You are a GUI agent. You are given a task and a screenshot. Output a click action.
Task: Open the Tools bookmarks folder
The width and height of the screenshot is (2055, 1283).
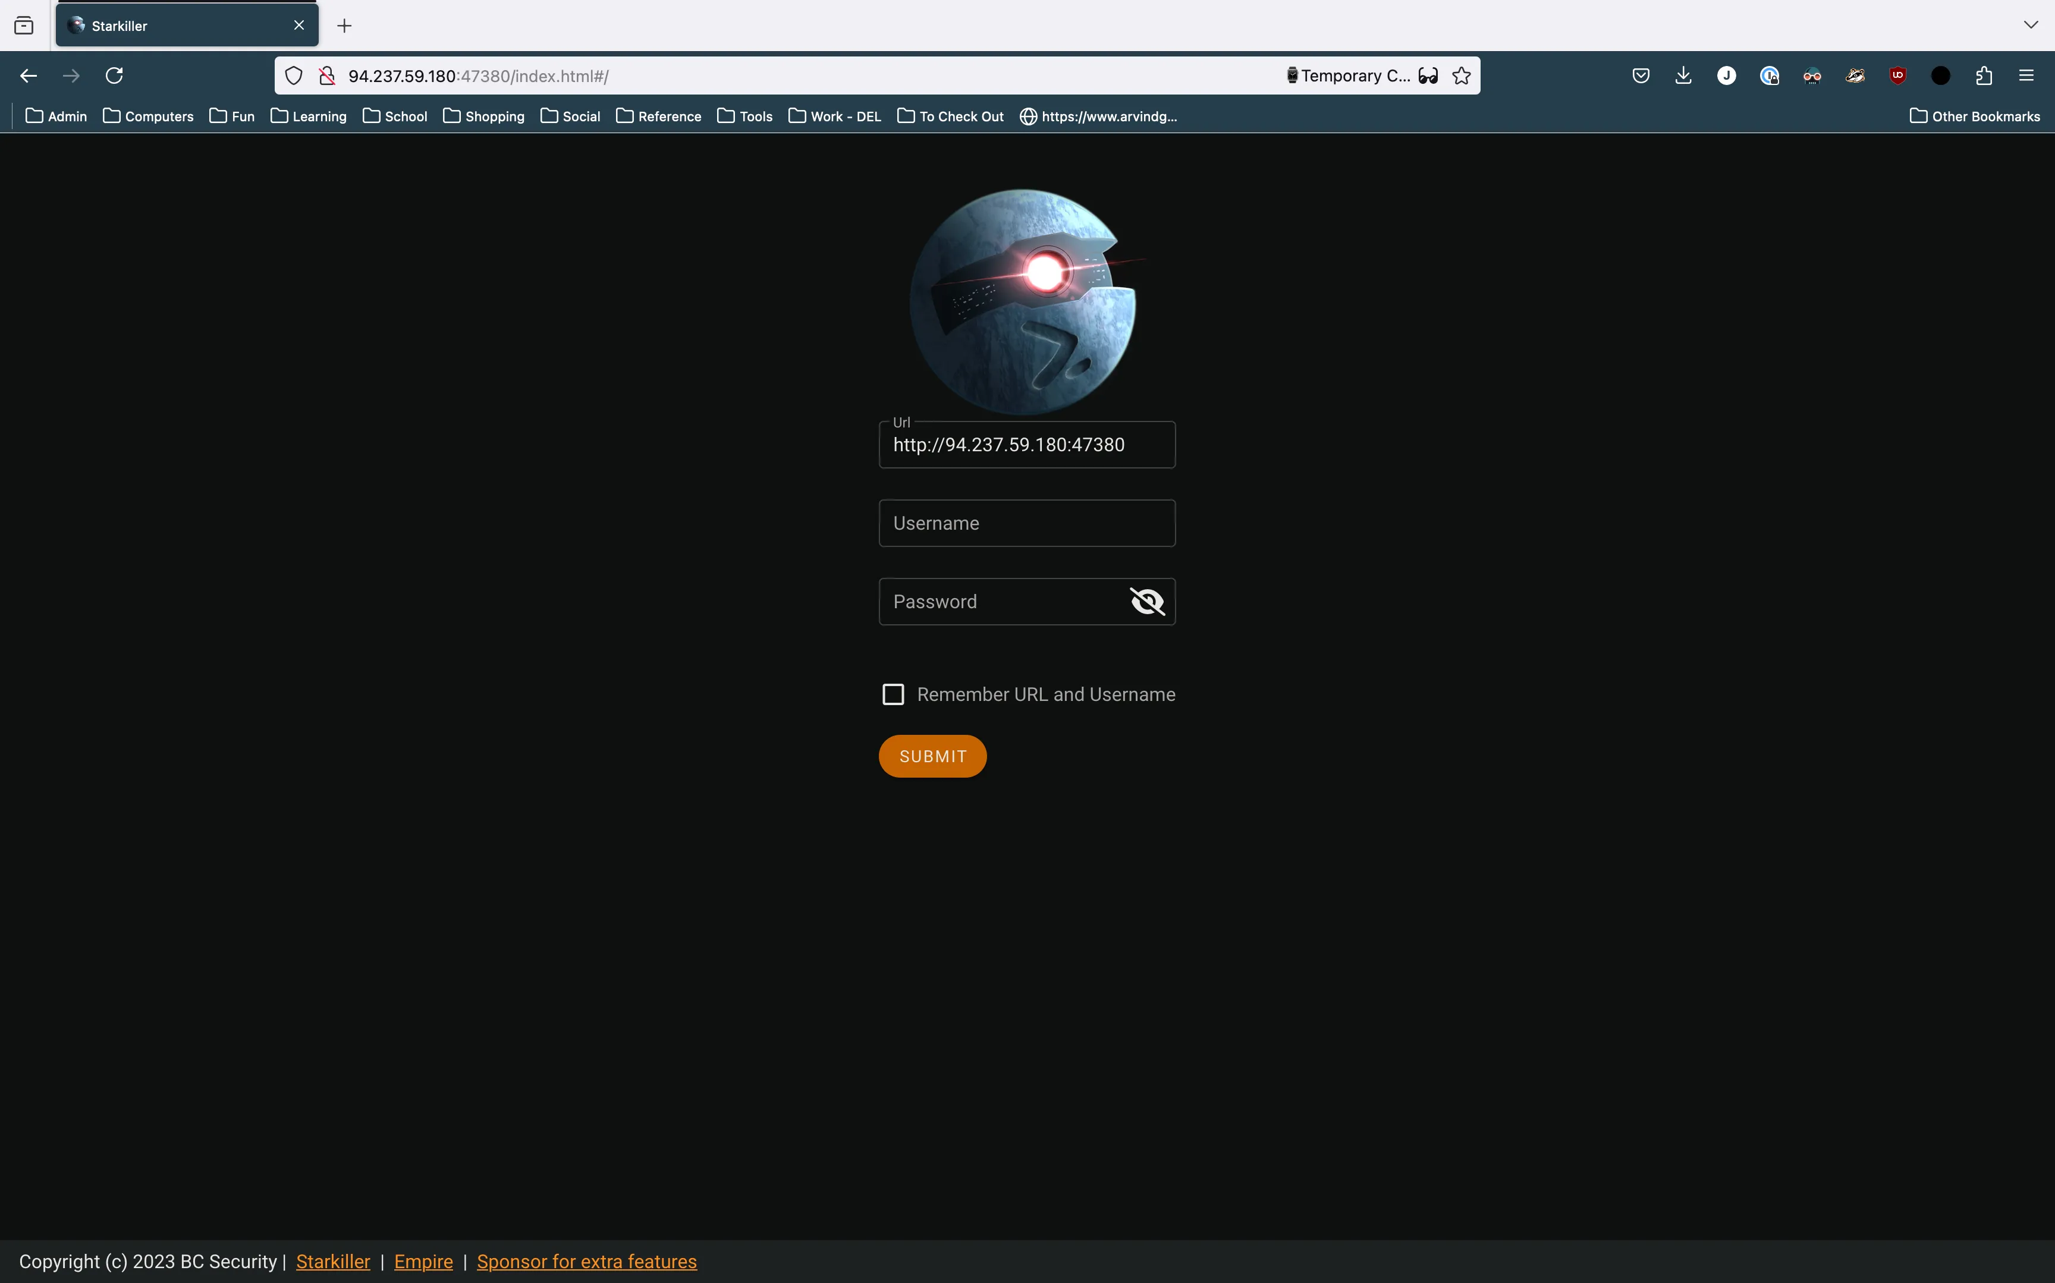pos(744,117)
